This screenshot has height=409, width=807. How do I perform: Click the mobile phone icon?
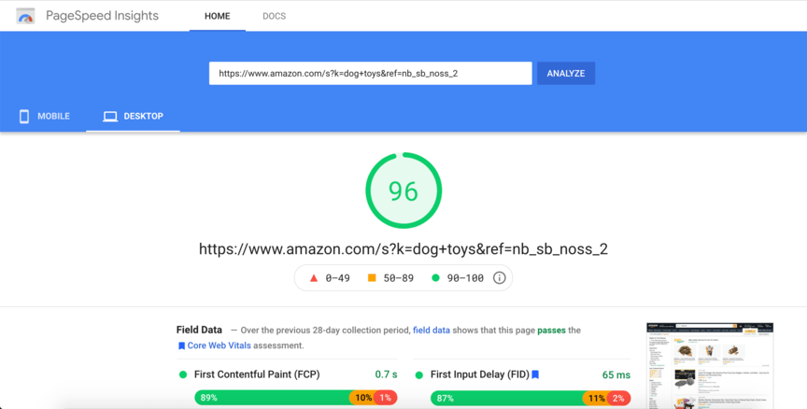click(x=24, y=117)
